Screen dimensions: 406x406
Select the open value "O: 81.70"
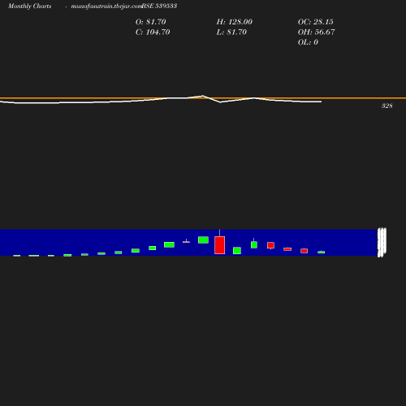[x=151, y=22]
